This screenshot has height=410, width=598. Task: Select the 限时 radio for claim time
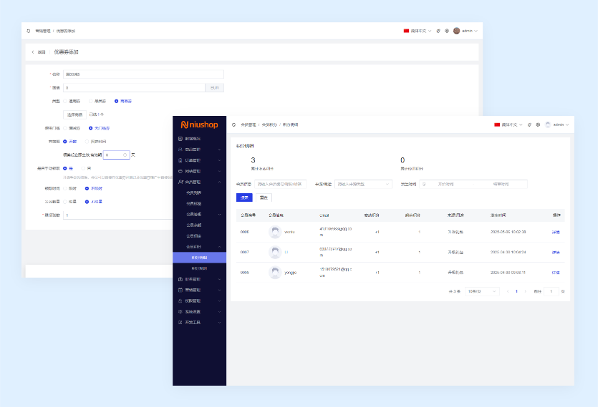(65, 188)
